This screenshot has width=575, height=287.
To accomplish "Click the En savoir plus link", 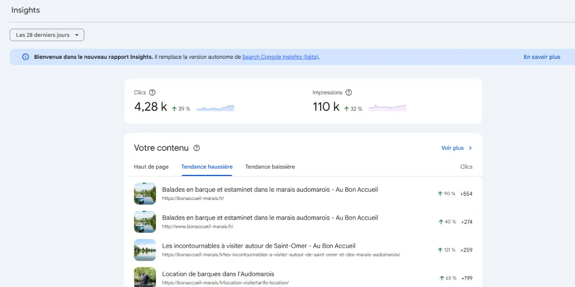I will point(541,56).
